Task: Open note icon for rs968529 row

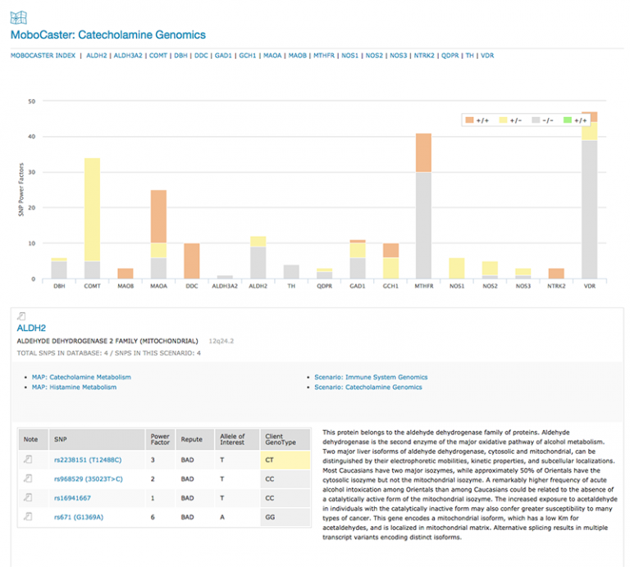Action: (28, 479)
